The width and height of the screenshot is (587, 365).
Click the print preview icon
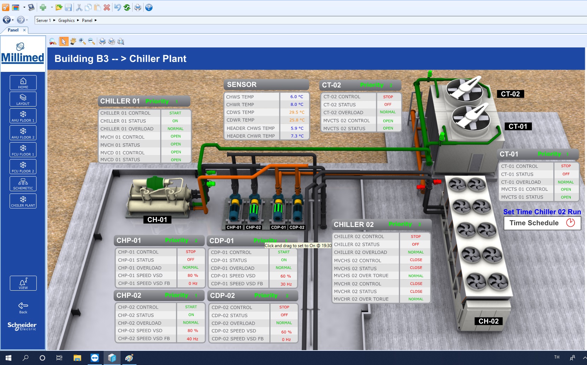(121, 41)
